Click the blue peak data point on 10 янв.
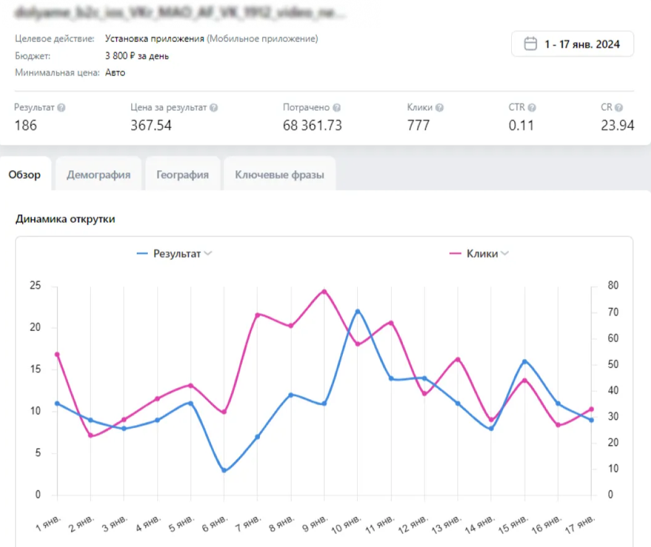 coord(358,311)
